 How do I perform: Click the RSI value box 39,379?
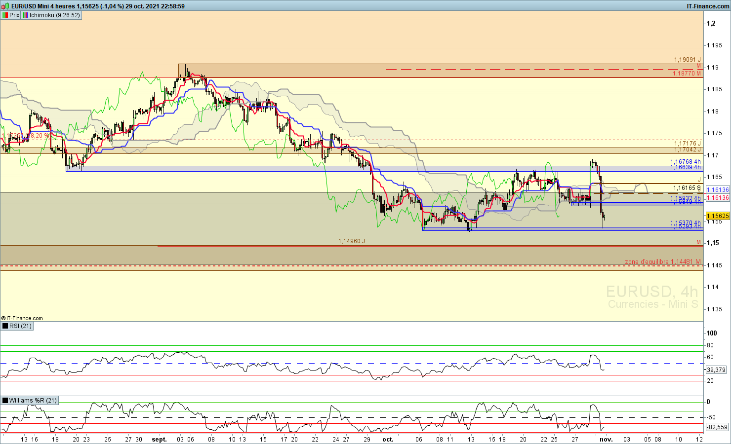point(716,370)
